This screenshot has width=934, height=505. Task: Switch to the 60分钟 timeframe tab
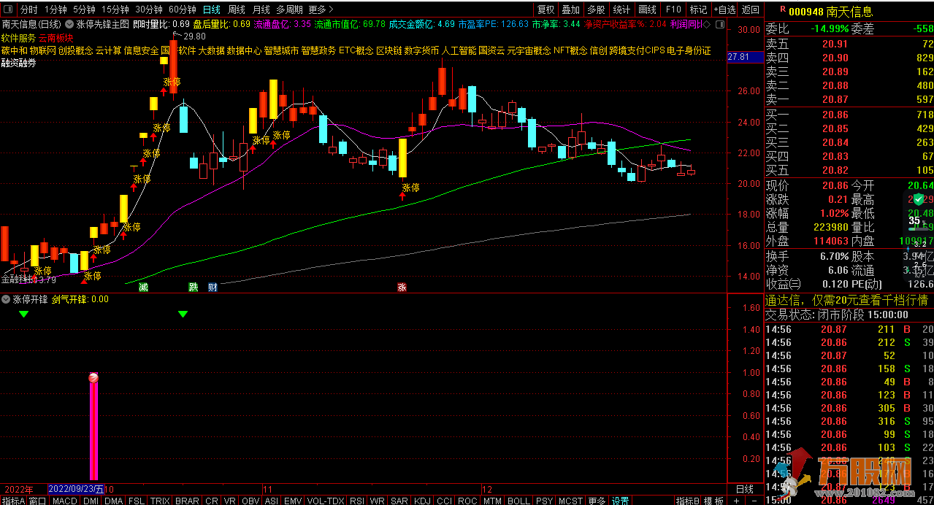pos(182,9)
